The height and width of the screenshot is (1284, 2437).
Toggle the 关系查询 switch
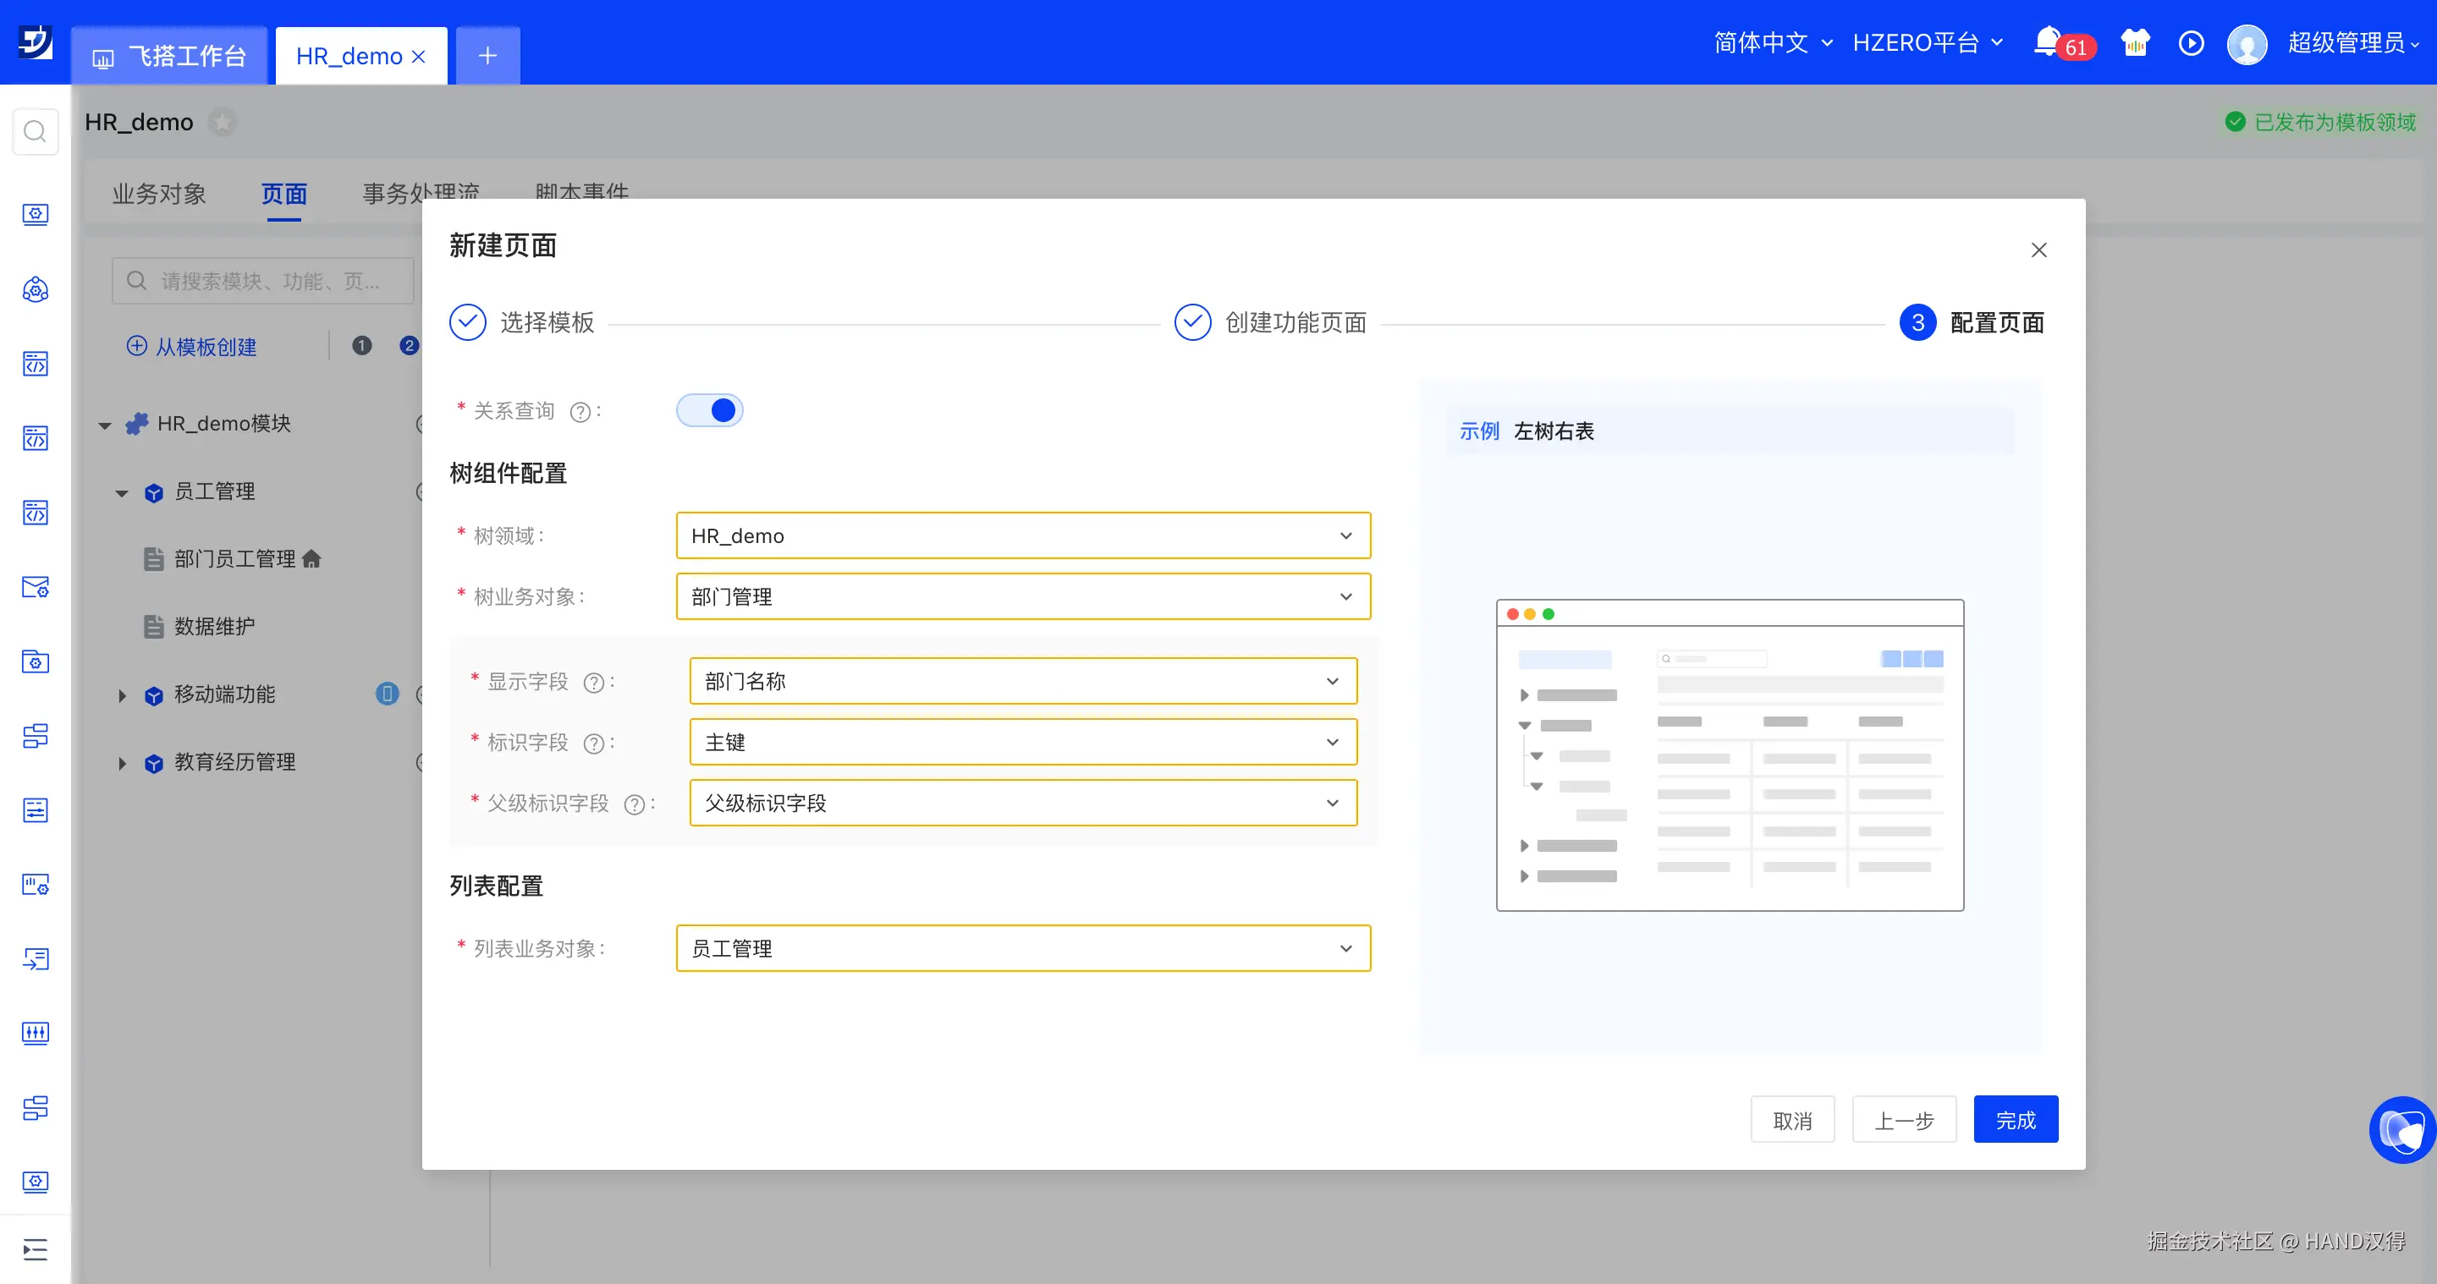pos(710,410)
